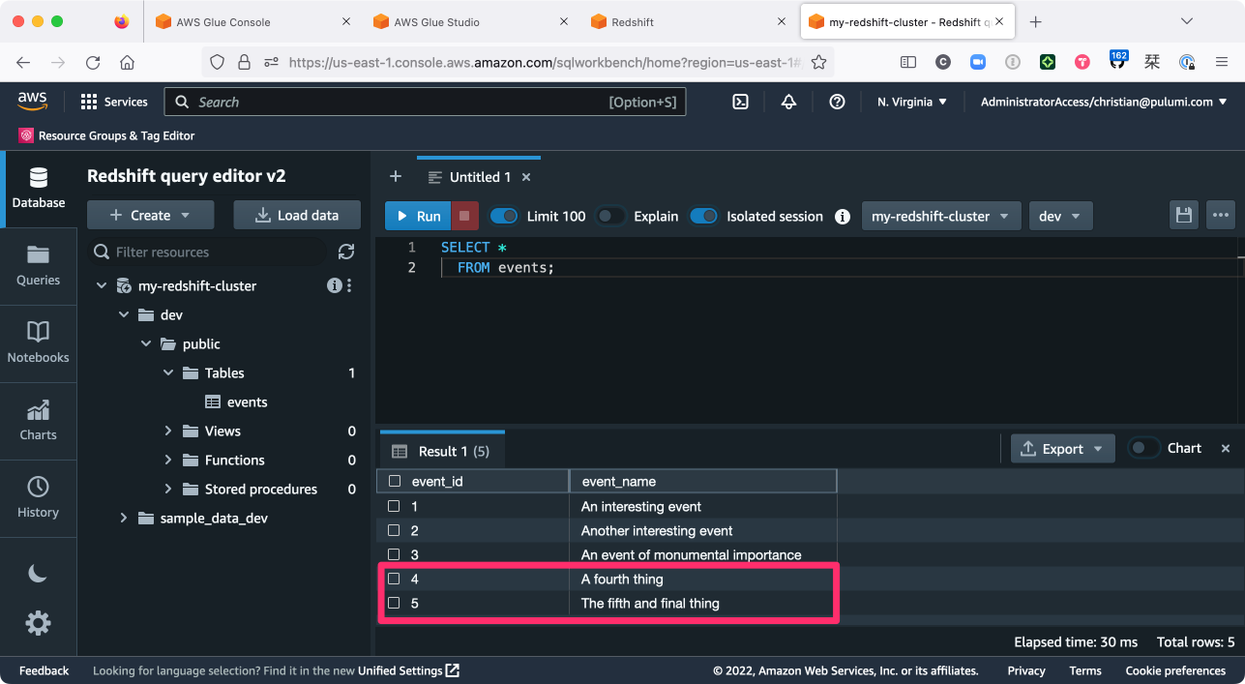The height and width of the screenshot is (684, 1245).
Task: Toggle the Chart switch
Action: [1144, 448]
